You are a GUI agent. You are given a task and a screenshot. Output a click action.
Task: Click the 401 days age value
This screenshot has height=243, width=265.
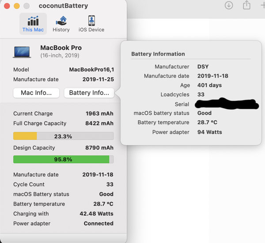[209, 85]
